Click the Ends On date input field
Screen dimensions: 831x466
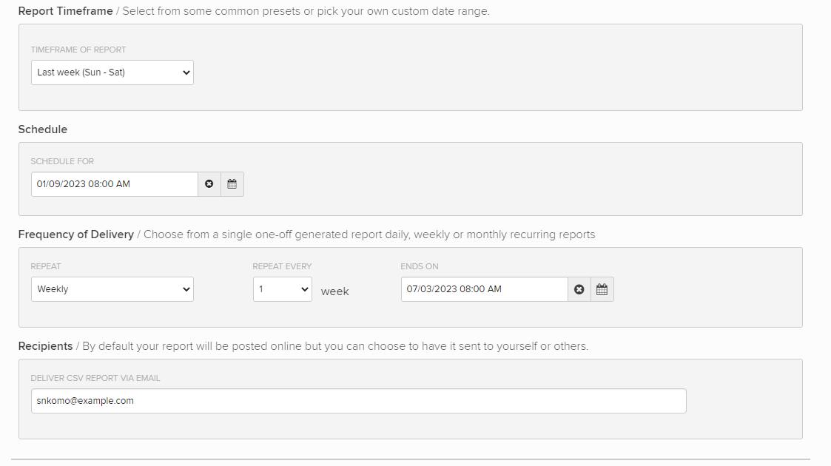(484, 288)
